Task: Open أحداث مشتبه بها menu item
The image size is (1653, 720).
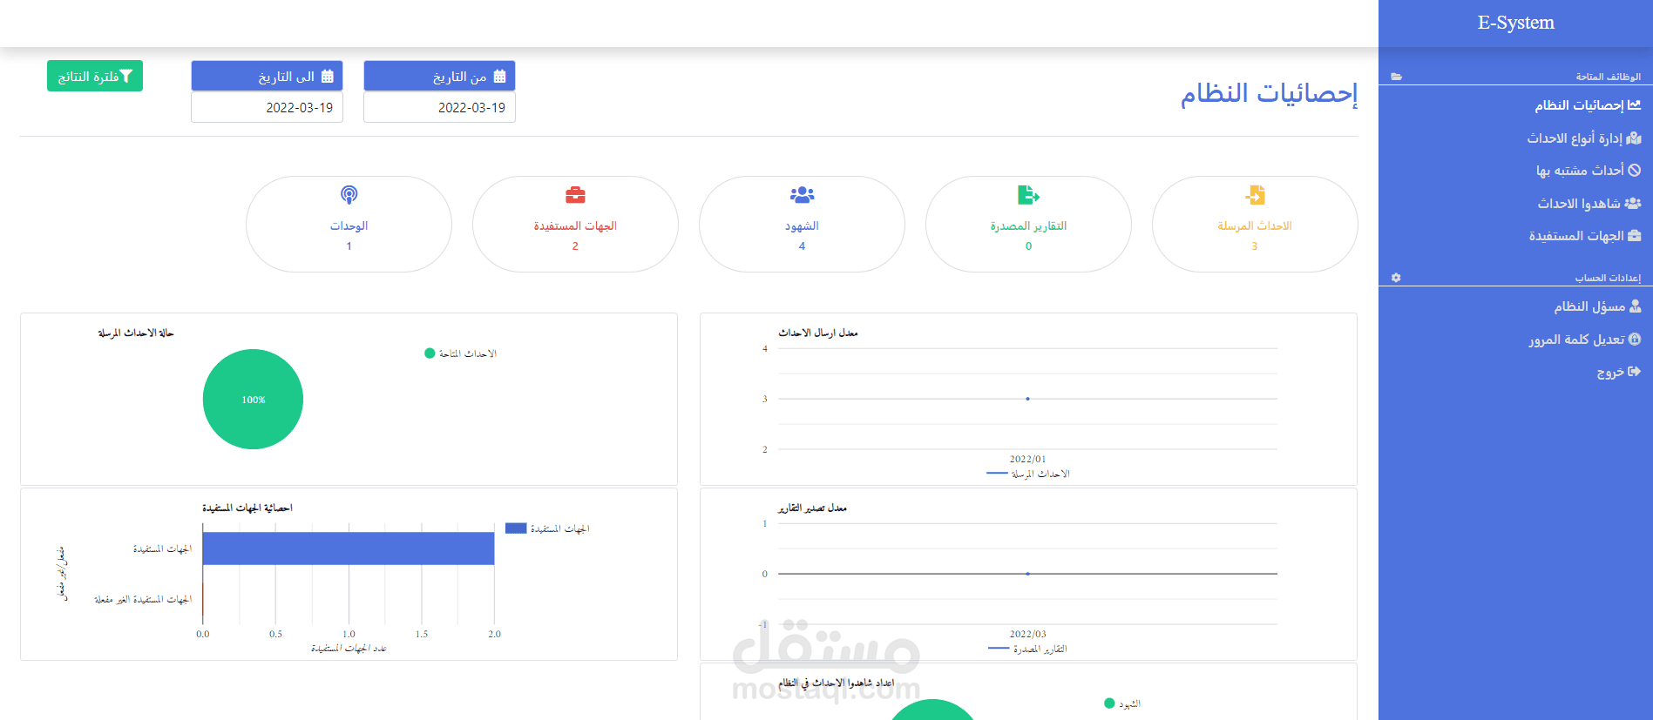Action: coord(1589,171)
